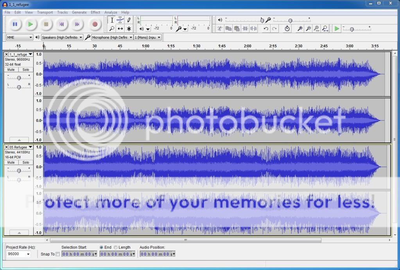Select the Time Shift tool

(x=120, y=29)
